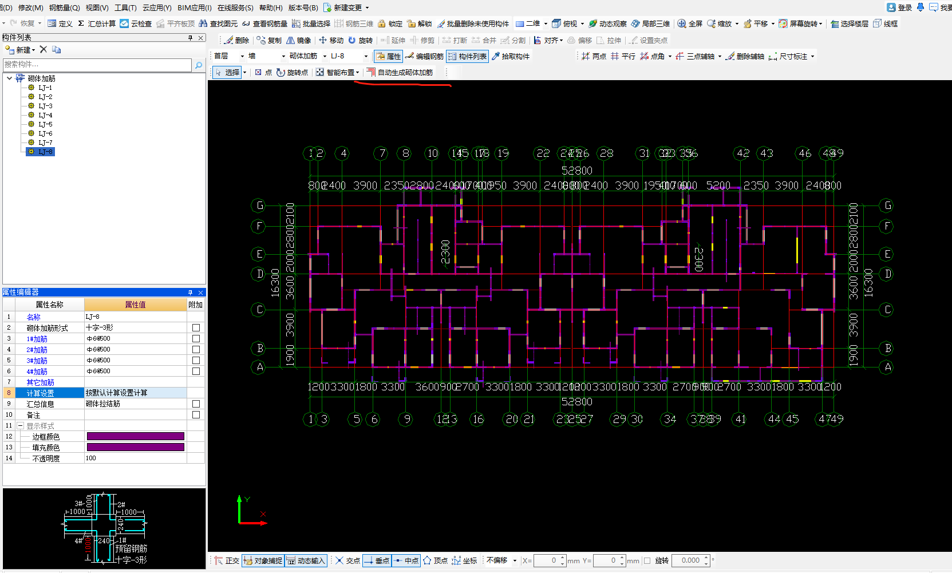Click the 锁定 lock icon
This screenshot has height=573, width=952.
(x=381, y=23)
